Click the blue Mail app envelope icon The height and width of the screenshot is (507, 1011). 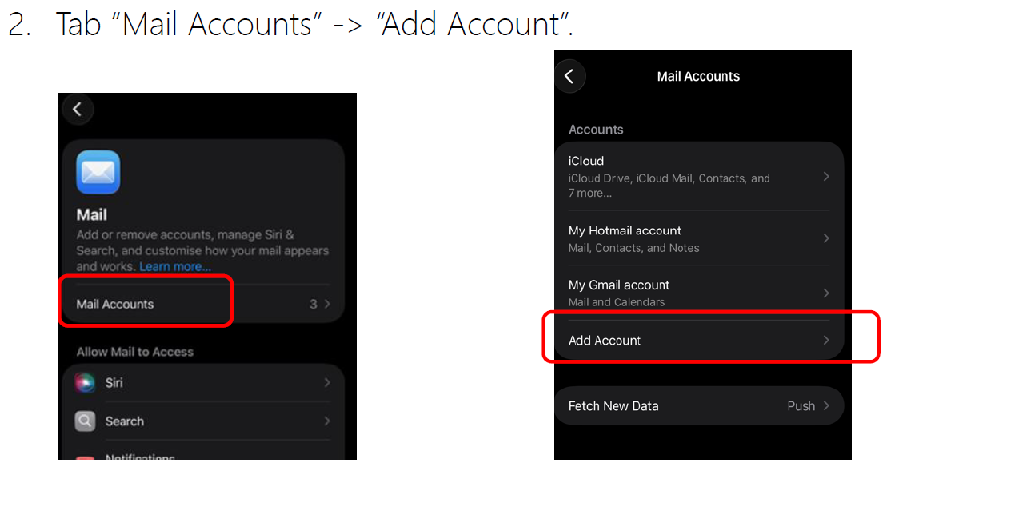coord(98,172)
